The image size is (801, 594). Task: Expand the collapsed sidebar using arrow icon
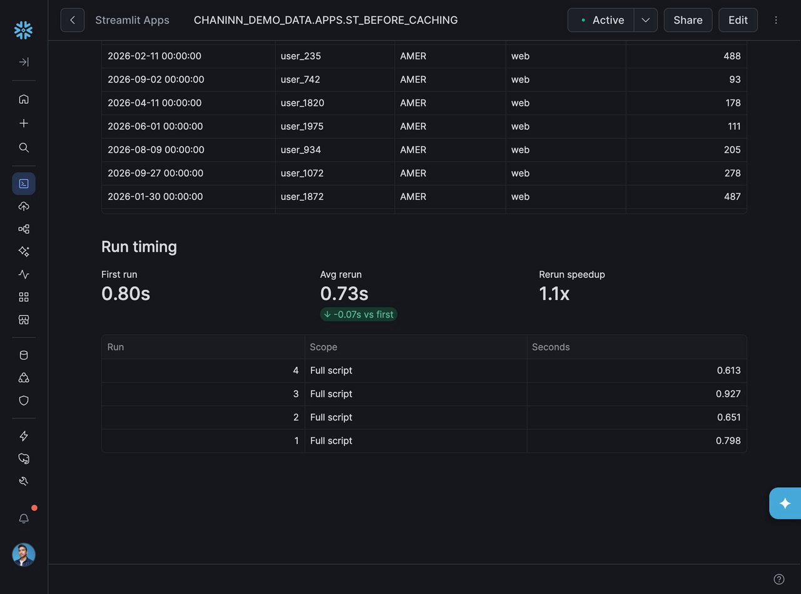[x=24, y=62]
